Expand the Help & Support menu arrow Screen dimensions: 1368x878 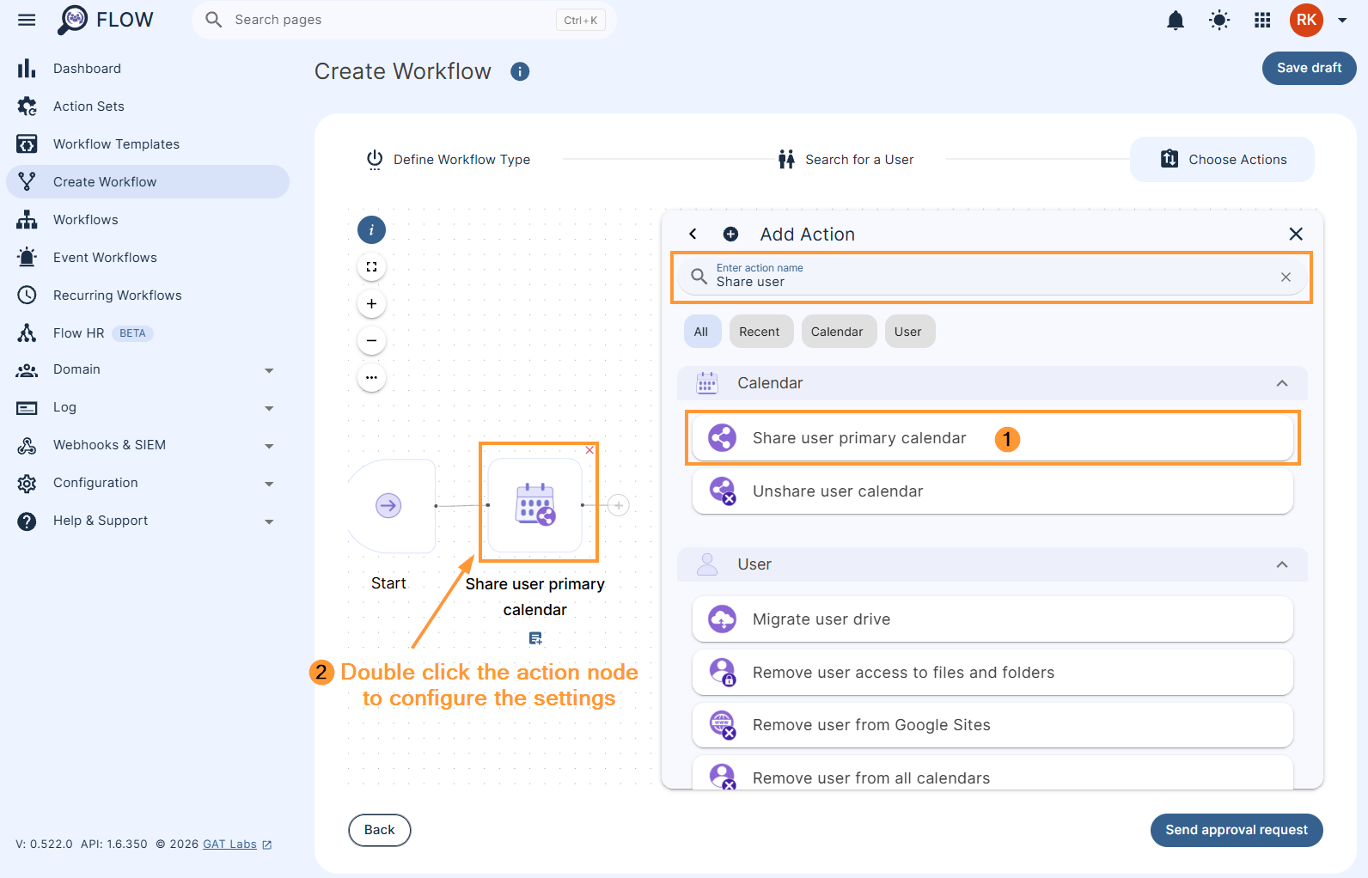click(269, 521)
